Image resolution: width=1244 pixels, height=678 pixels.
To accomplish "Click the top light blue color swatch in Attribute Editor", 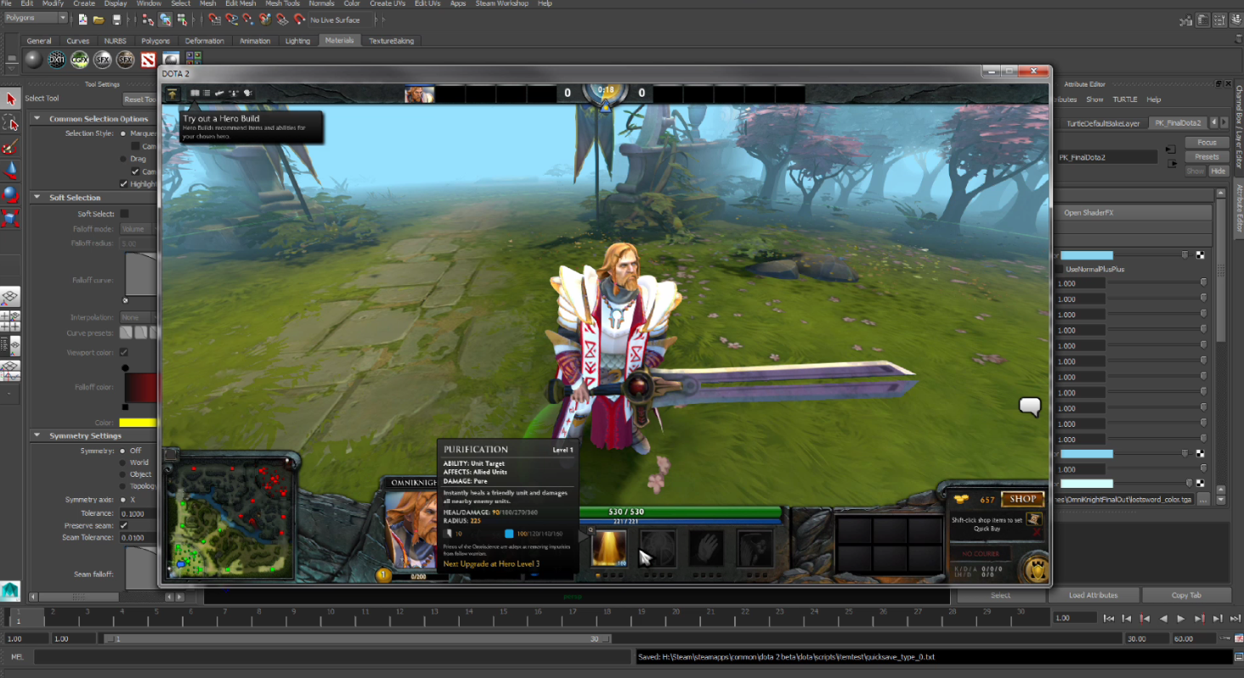I will click(1087, 255).
